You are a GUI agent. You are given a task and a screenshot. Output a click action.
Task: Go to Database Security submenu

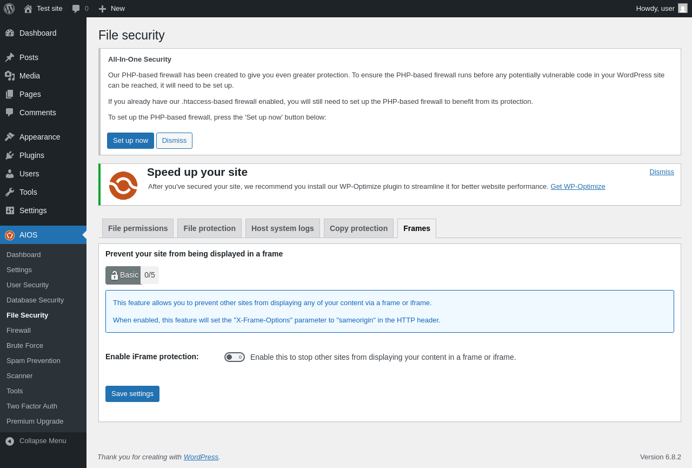pyautogui.click(x=43, y=300)
